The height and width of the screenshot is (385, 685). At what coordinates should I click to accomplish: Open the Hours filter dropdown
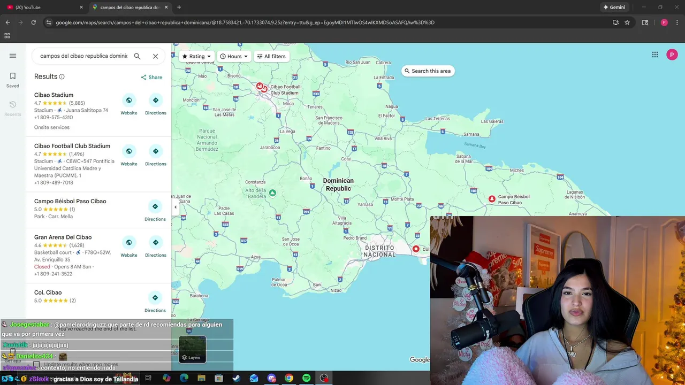coord(234,56)
